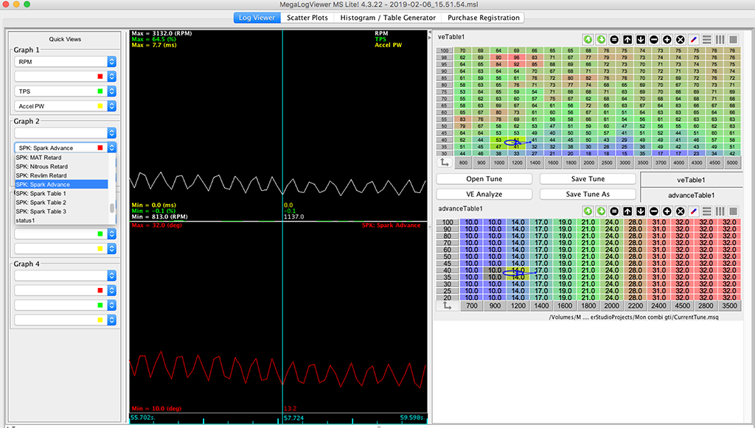The image size is (755, 428).
Task: Click the minus icon in veTable1 toolbar
Action: point(654,39)
